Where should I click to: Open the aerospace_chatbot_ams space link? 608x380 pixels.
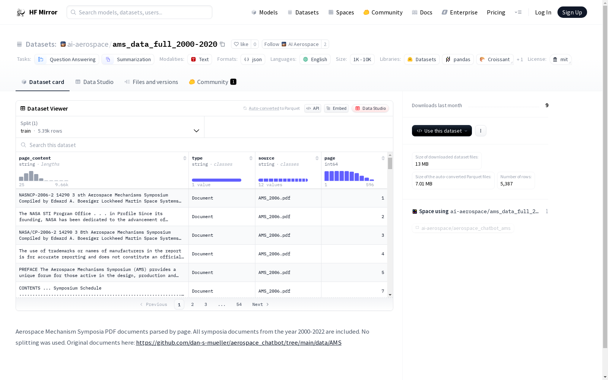point(463,228)
